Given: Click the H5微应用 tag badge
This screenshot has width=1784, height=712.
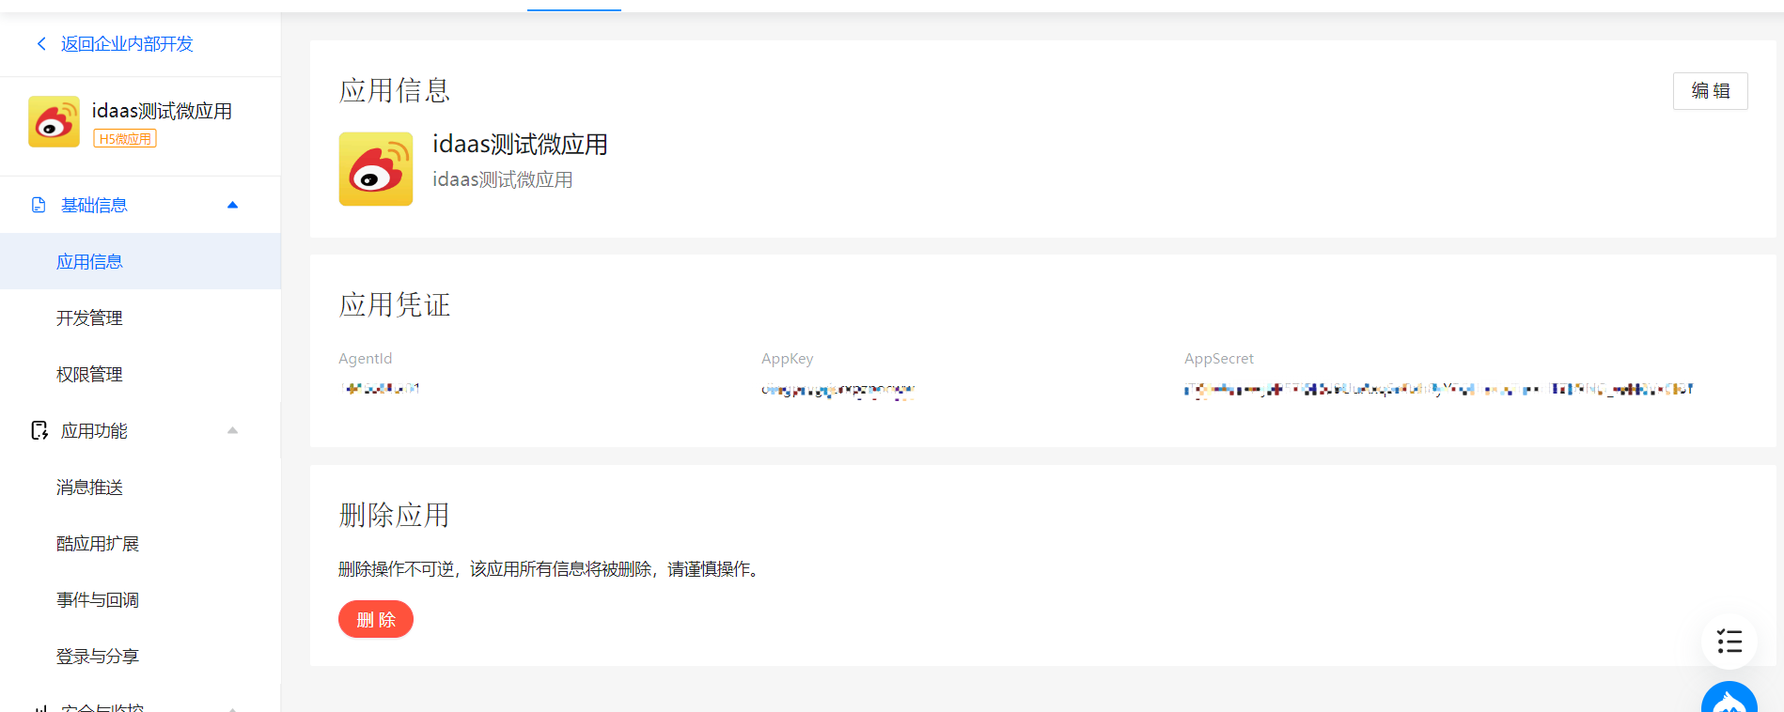Looking at the screenshot, I should point(125,139).
